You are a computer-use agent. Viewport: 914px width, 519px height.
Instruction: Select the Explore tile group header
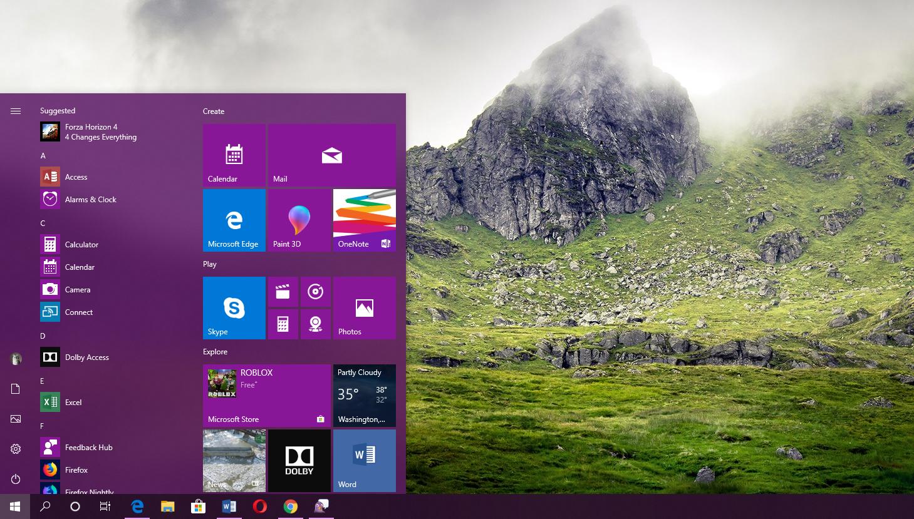point(216,352)
